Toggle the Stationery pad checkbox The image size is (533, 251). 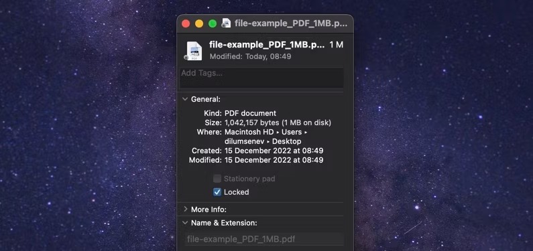pos(217,179)
